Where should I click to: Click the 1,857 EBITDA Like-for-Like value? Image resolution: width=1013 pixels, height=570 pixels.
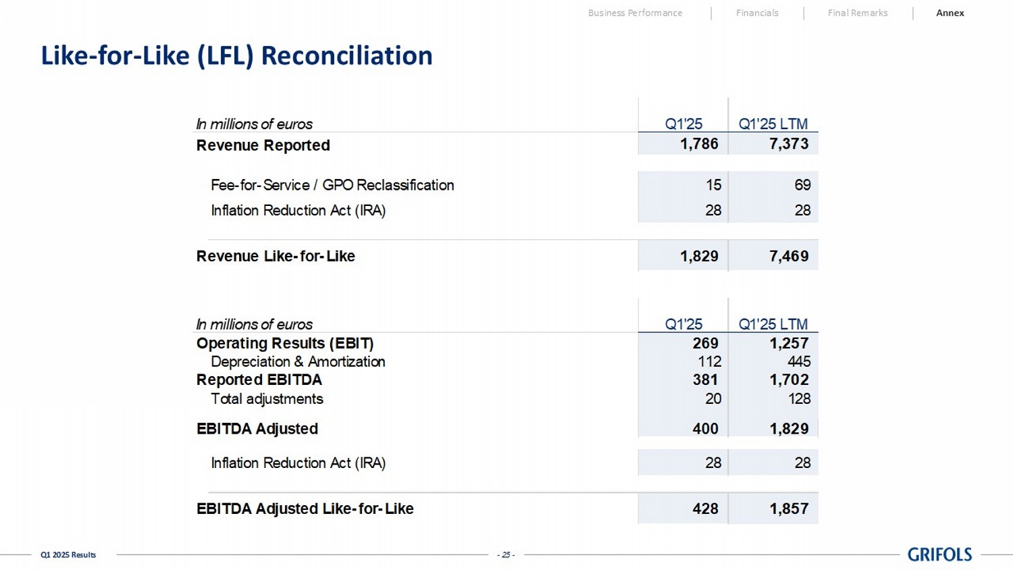click(788, 509)
